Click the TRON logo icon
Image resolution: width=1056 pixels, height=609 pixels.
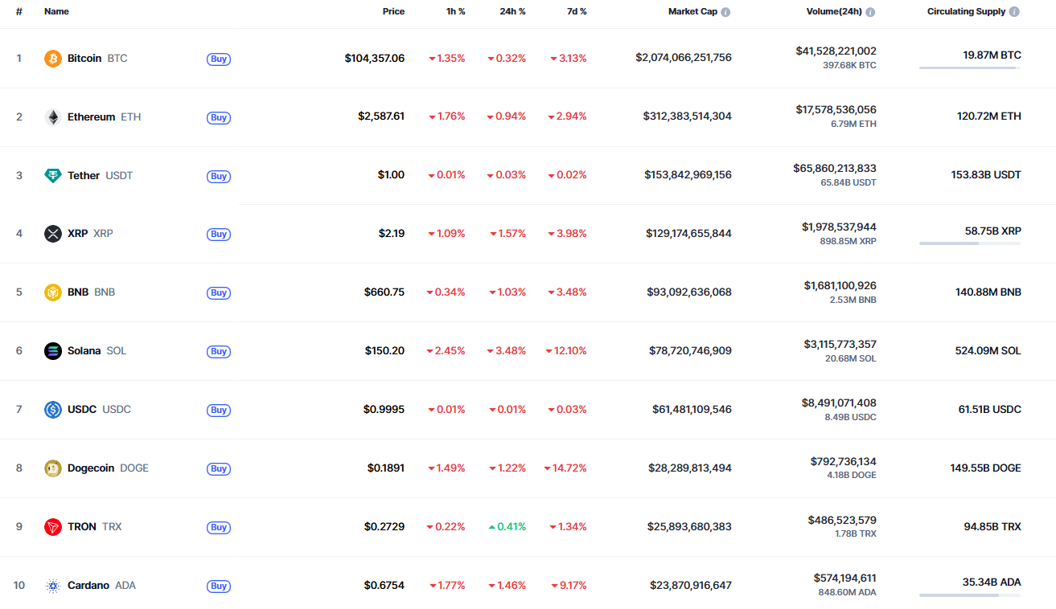click(x=53, y=527)
